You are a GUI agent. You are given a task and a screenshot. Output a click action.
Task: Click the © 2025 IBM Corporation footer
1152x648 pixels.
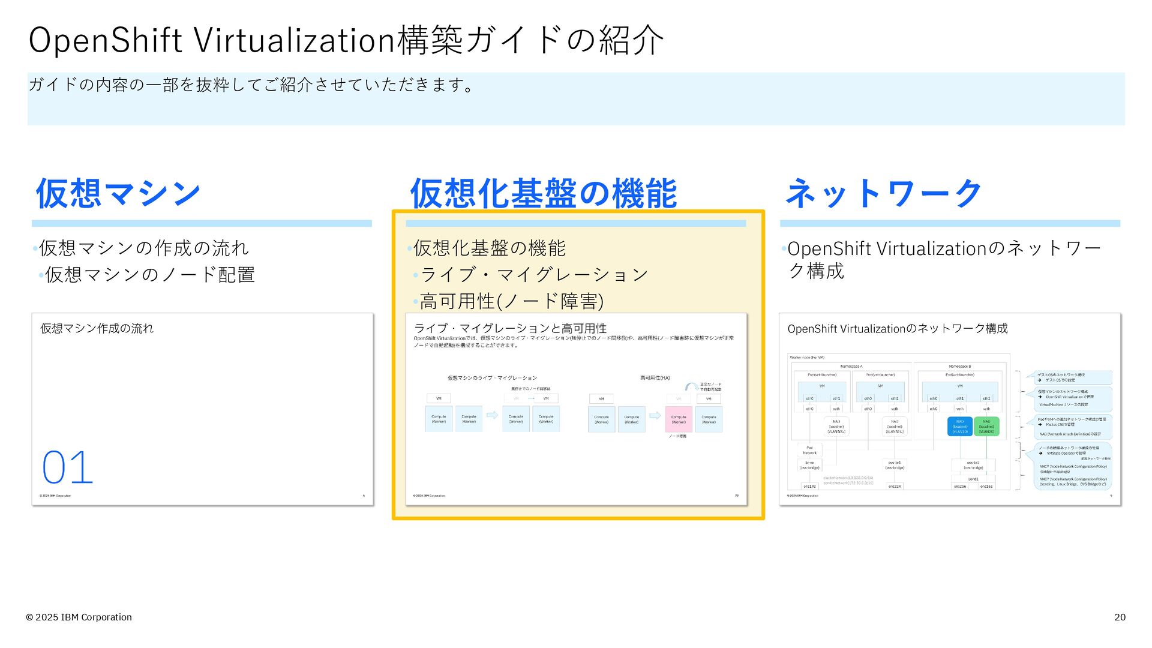(79, 617)
